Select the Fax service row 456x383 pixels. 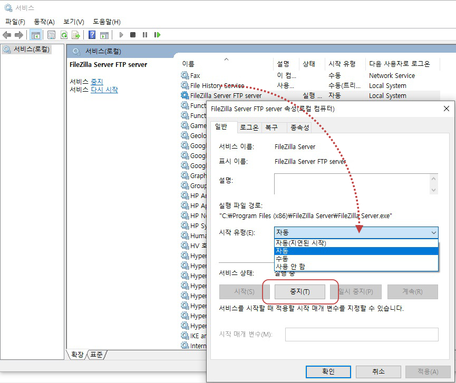(x=310, y=75)
